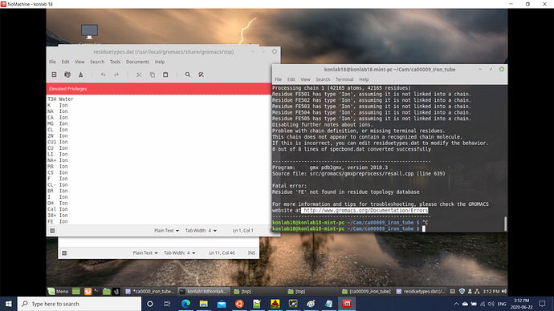This screenshot has width=554, height=311.
Task: Switch to the NoMachine app on Windows taskbar
Action: point(347,304)
